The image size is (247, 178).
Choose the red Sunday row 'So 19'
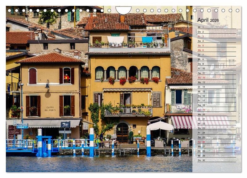click(x=217, y=110)
